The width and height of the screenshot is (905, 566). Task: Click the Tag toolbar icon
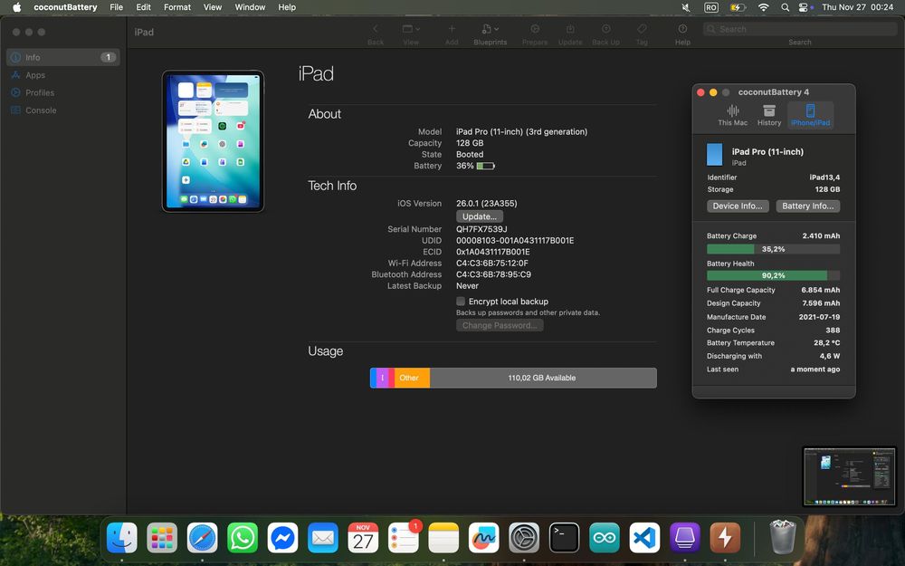point(642,29)
